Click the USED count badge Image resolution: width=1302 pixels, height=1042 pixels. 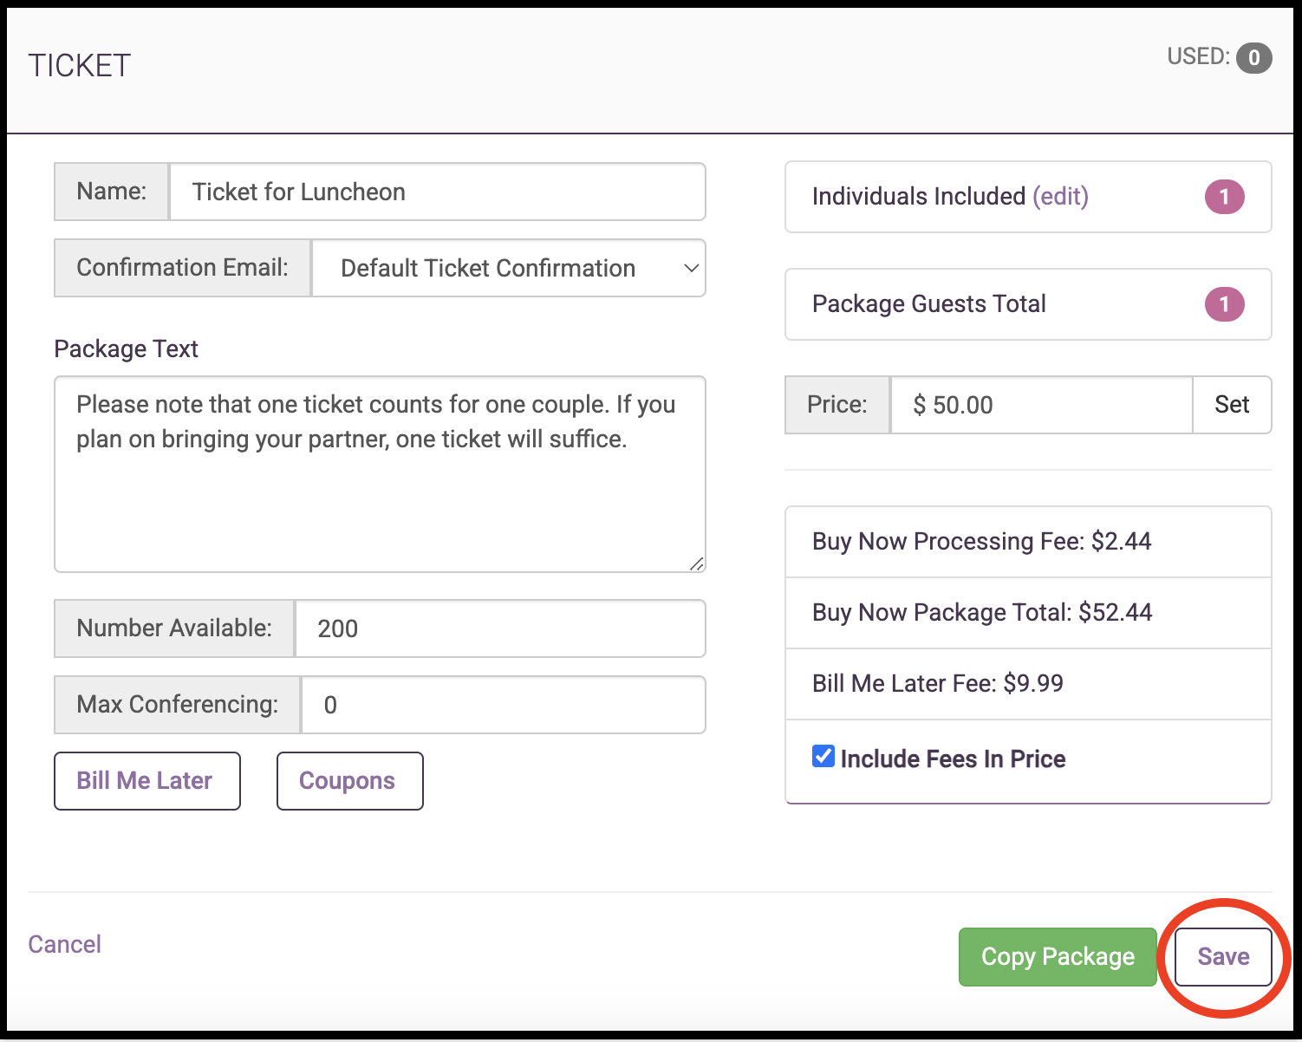tap(1253, 58)
